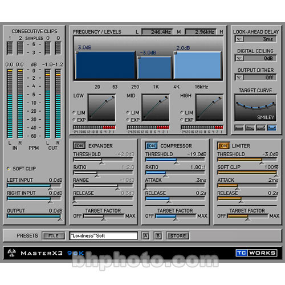Reset consecutive clips counter for channel 1

[10, 48]
